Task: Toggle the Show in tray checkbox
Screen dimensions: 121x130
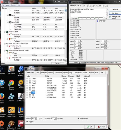Action: click(x=78, y=119)
